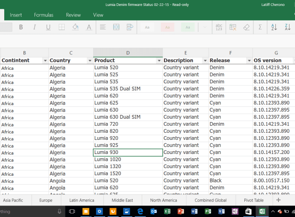Open the Contintent column filter dropdown
295x217 pixels.
45,60
